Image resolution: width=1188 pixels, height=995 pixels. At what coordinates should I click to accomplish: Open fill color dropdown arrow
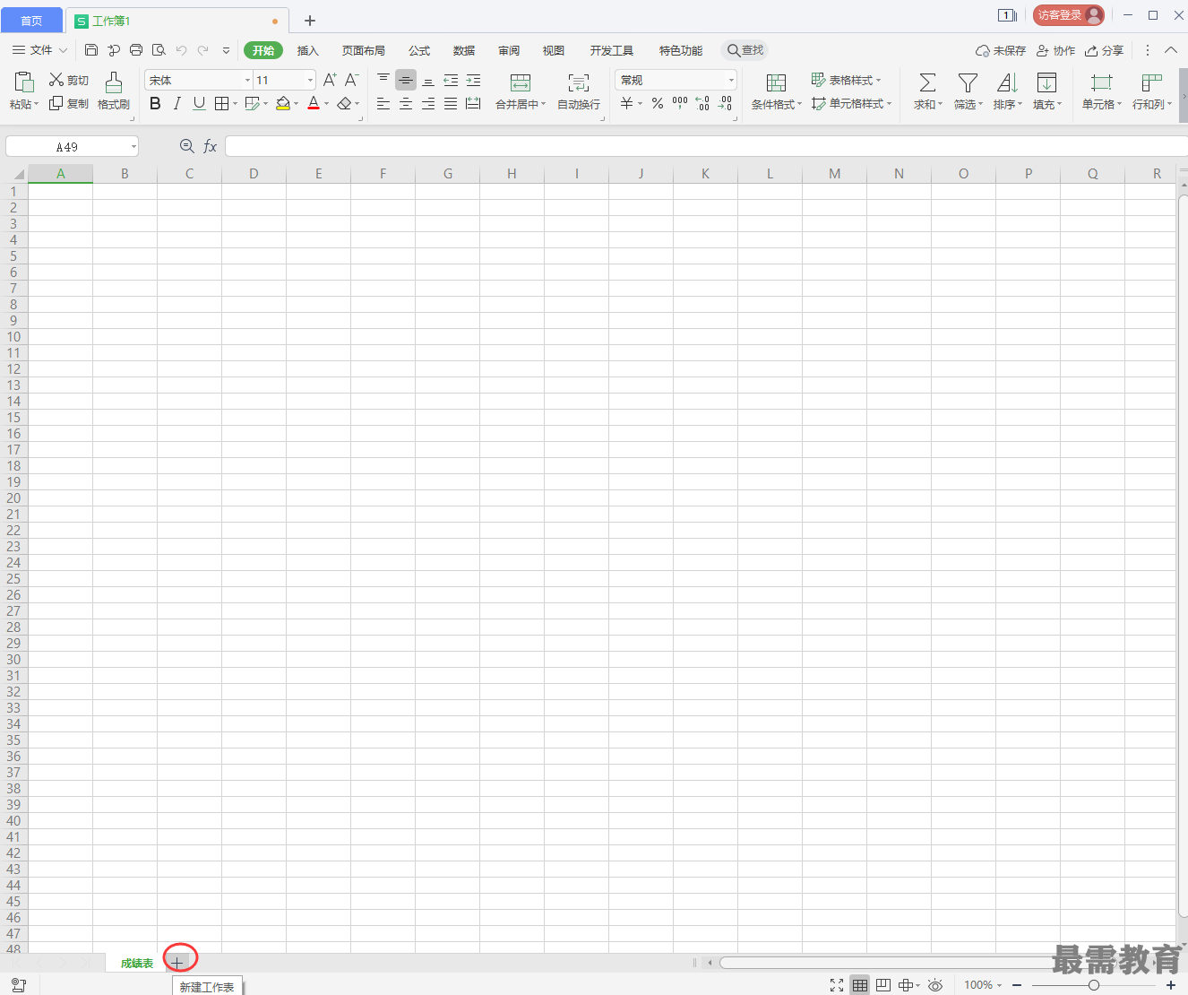(x=296, y=104)
